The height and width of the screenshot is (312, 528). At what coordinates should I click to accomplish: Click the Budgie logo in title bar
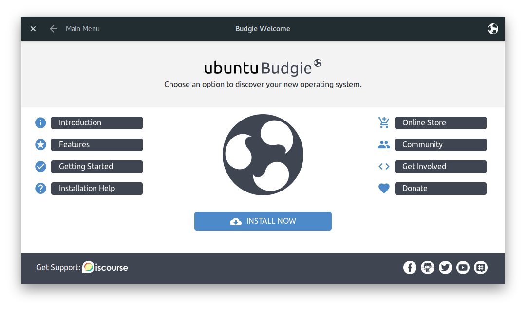point(492,29)
